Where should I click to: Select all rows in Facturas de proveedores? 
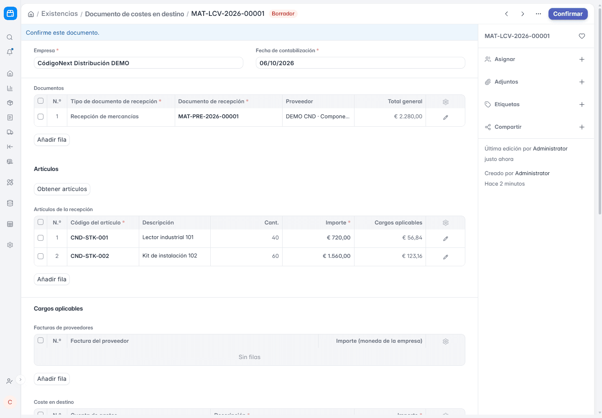pyautogui.click(x=41, y=340)
